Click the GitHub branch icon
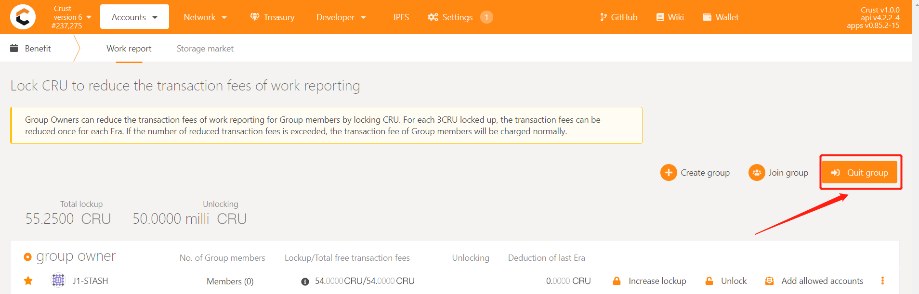This screenshot has height=294, width=919. tap(604, 17)
